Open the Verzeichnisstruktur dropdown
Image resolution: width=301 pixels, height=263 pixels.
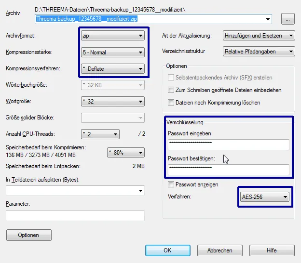(259, 52)
